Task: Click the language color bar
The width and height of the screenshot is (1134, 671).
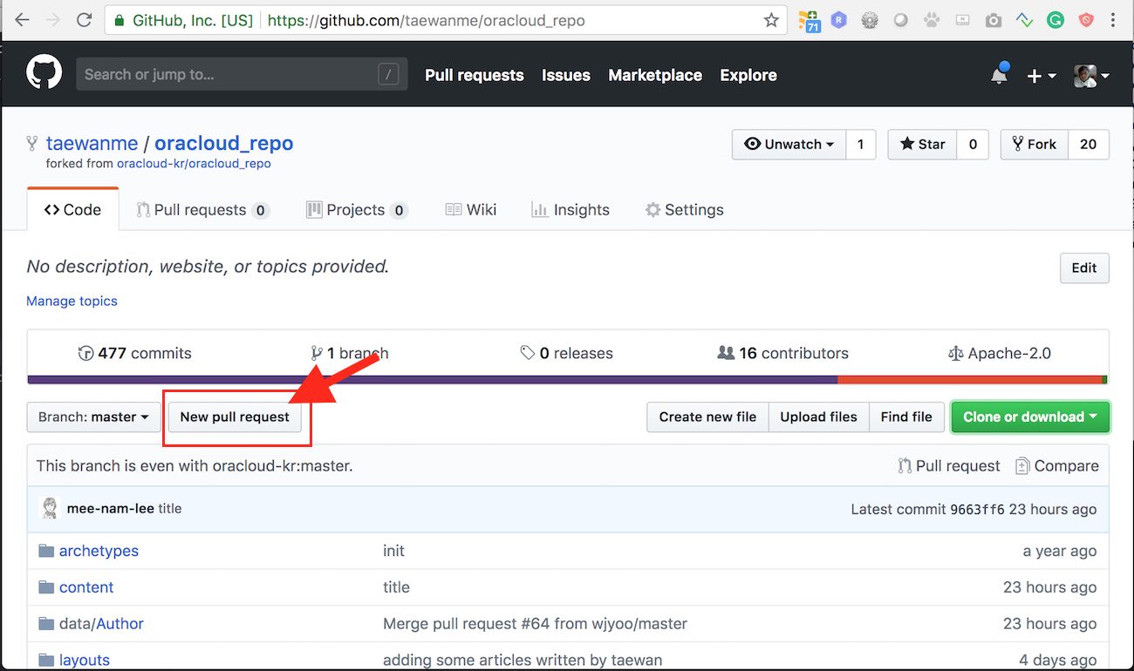Action: 568,380
